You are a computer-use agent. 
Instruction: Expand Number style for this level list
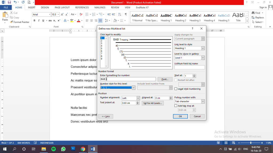point(134,88)
